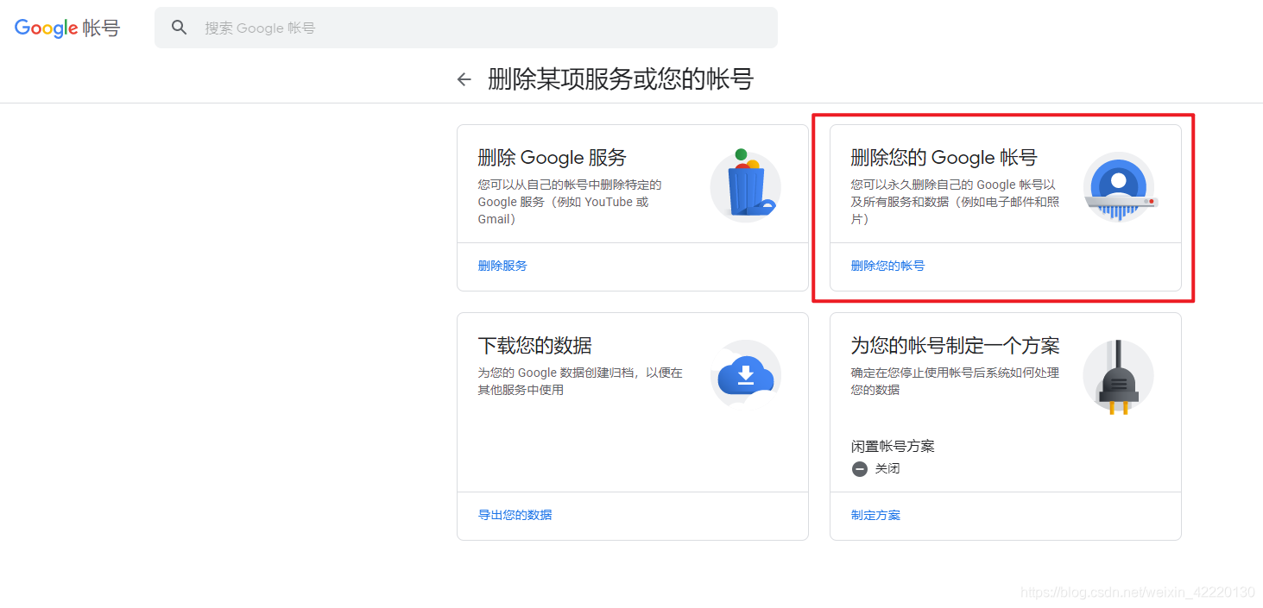Click the 删除某项服务或您的帐号 page heading
The image size is (1263, 608).
pyautogui.click(x=621, y=79)
